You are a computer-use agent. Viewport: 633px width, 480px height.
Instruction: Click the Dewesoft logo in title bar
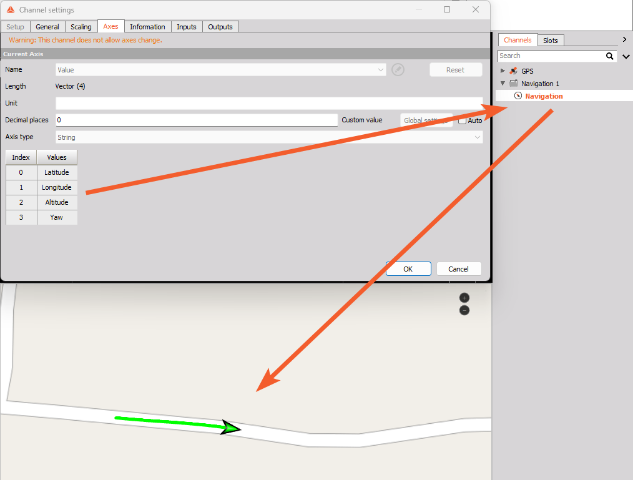[x=11, y=10]
